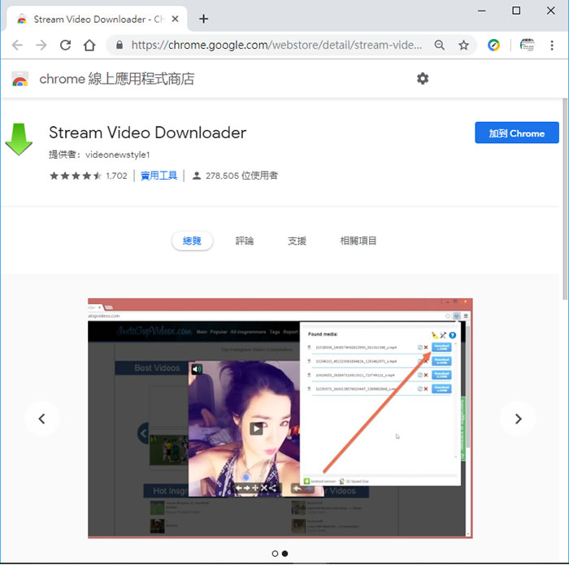
Task: Show next screenshot with right chevron
Action: [x=519, y=419]
